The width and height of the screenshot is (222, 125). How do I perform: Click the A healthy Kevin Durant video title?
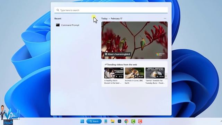tap(113, 82)
